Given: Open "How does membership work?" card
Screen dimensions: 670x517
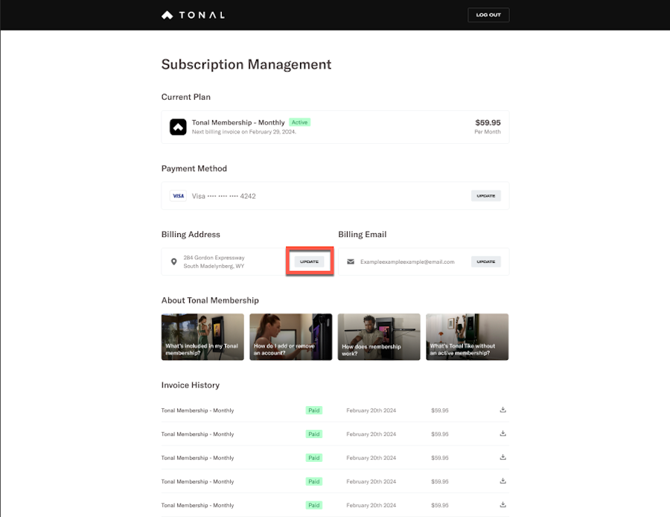Looking at the screenshot, I should tap(379, 337).
